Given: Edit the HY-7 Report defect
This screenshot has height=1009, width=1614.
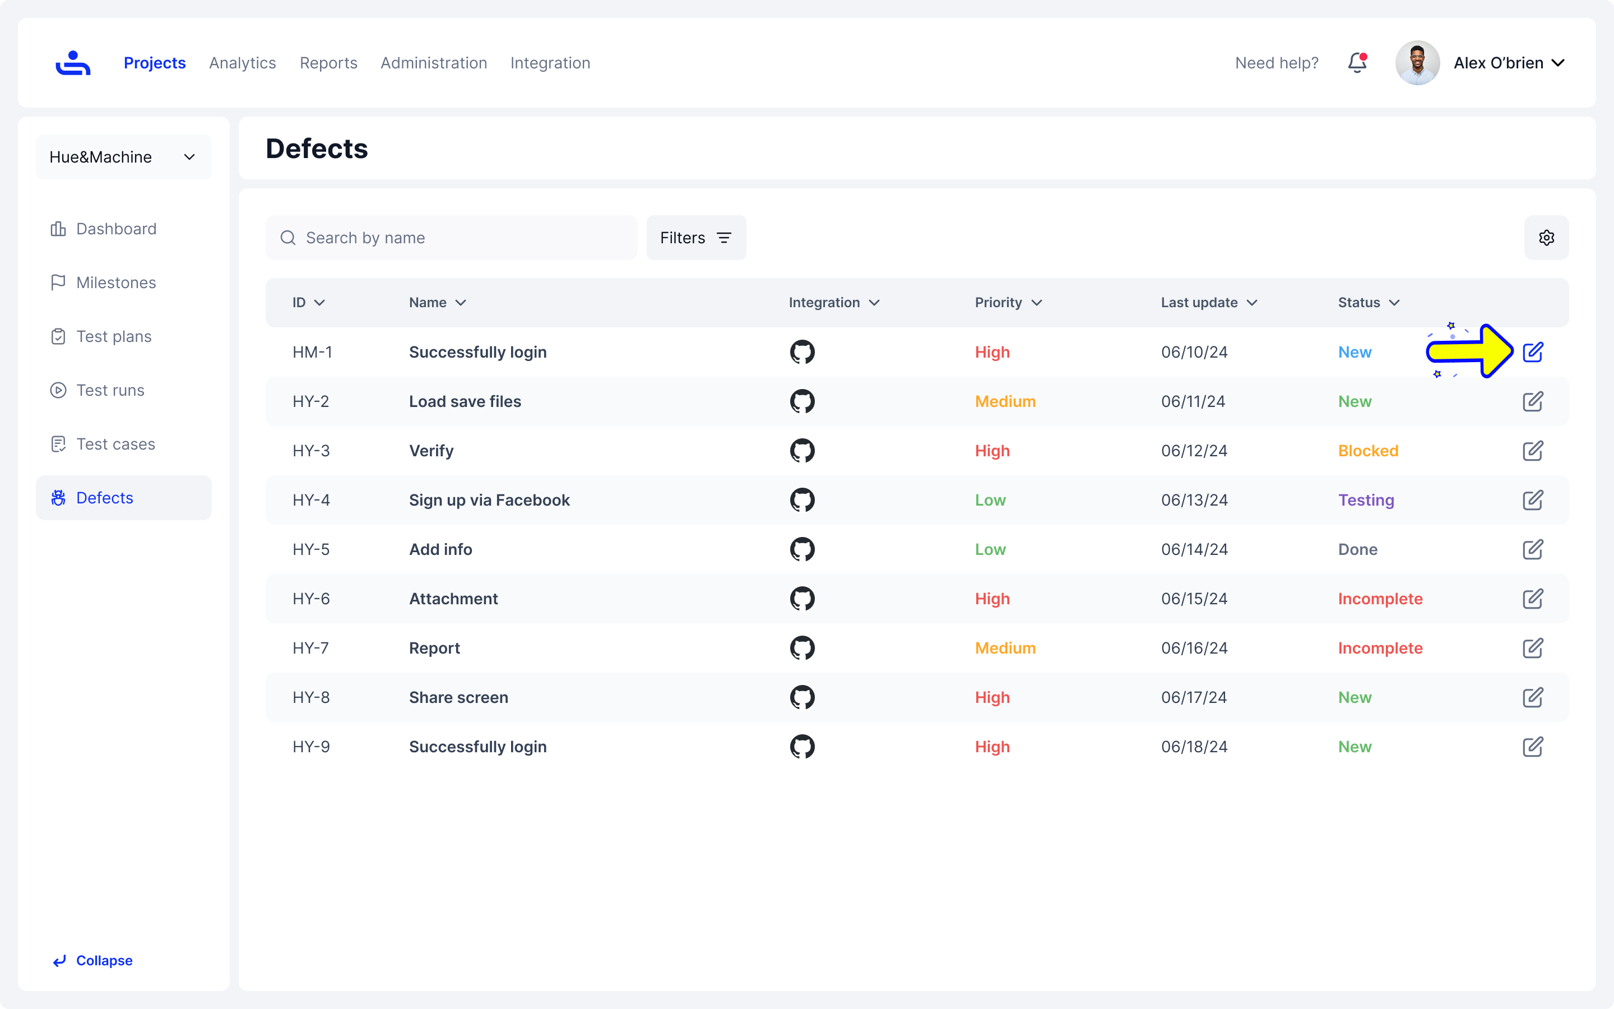Looking at the screenshot, I should [x=1532, y=648].
